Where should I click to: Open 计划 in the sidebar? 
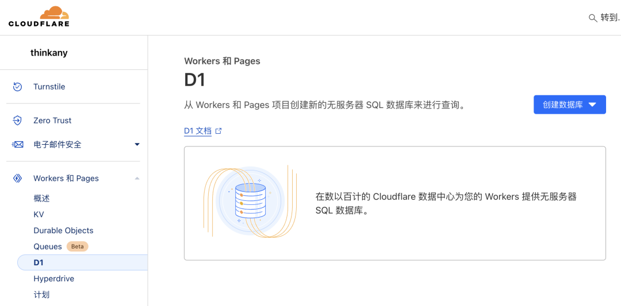tap(41, 295)
